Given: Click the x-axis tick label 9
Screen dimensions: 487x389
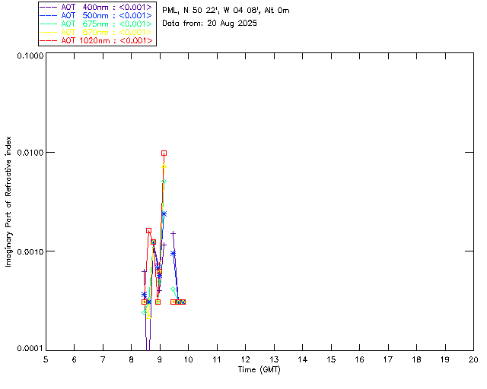Looking at the screenshot, I should 160,359.
